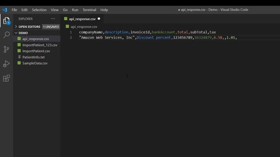Click the api_response.csv file icon in tree

pos(19,39)
